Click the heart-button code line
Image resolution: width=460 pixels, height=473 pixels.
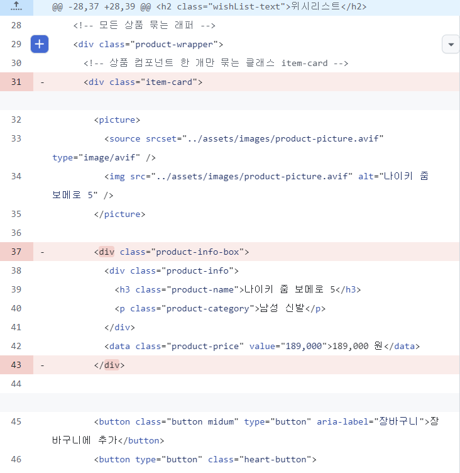tap(205, 459)
